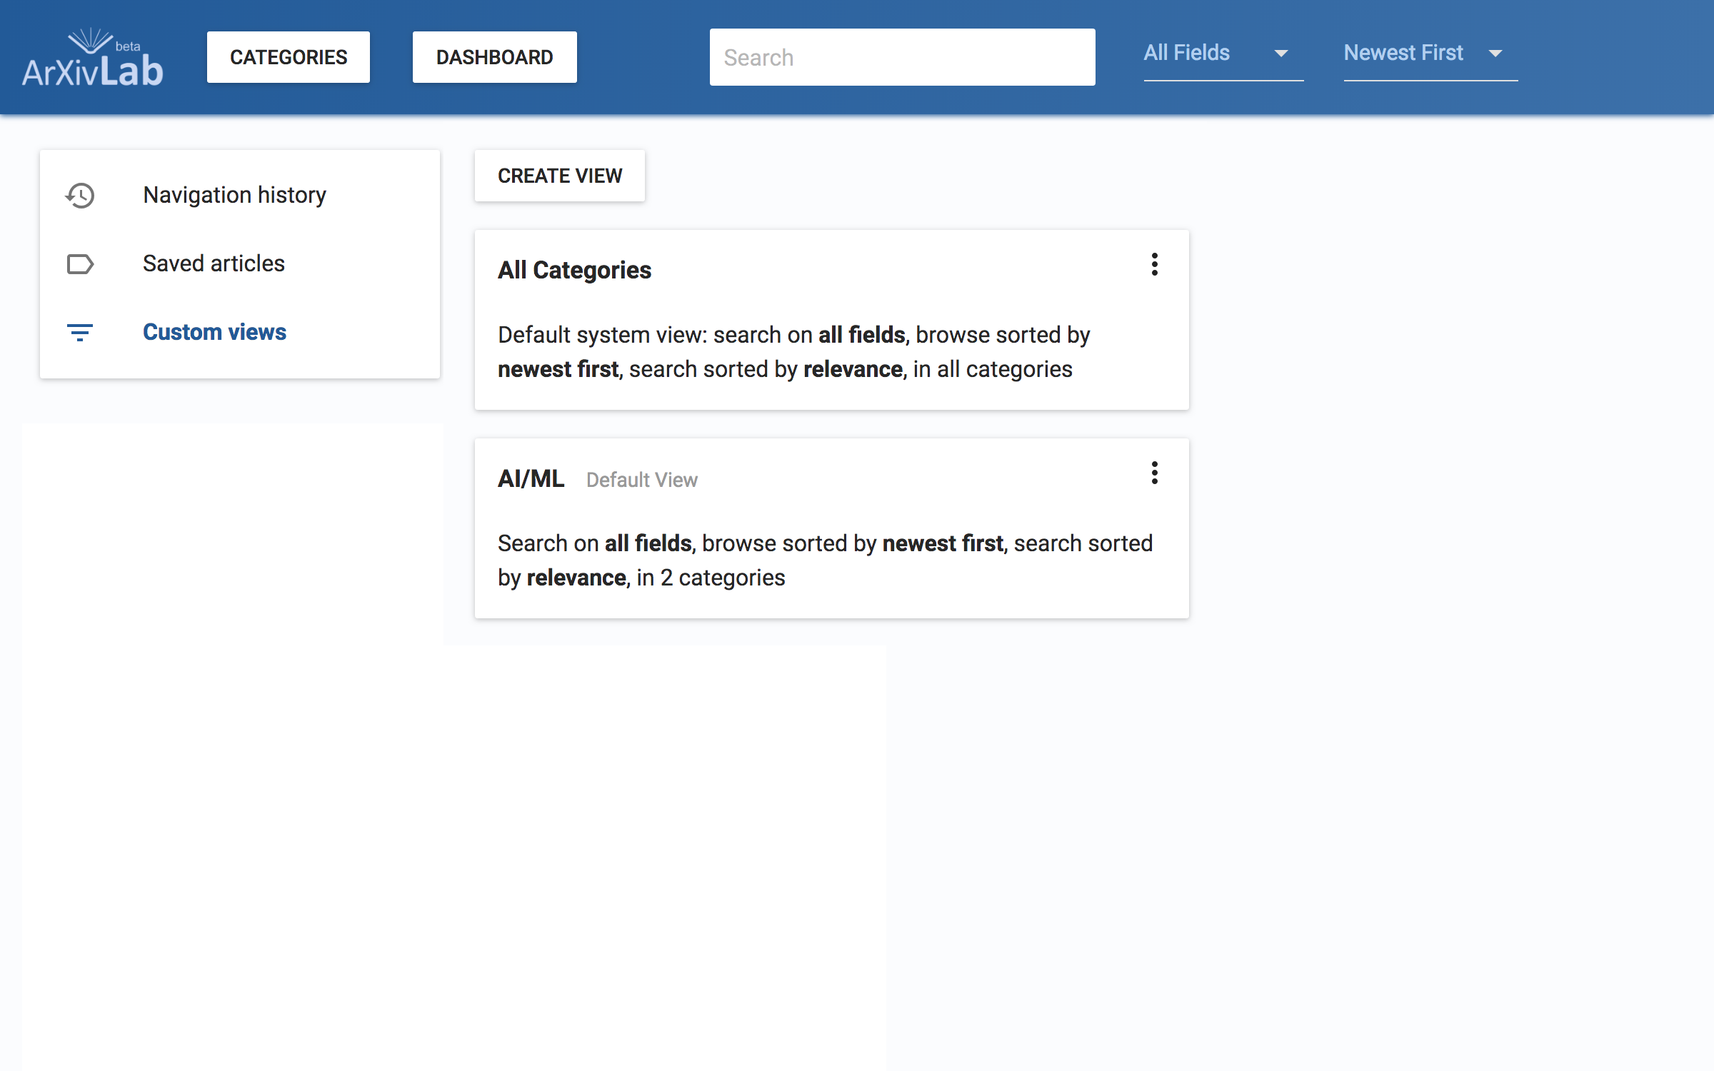Screen dimensions: 1714x1071
Task: Click the Navigation history clock icon
Action: pos(80,195)
